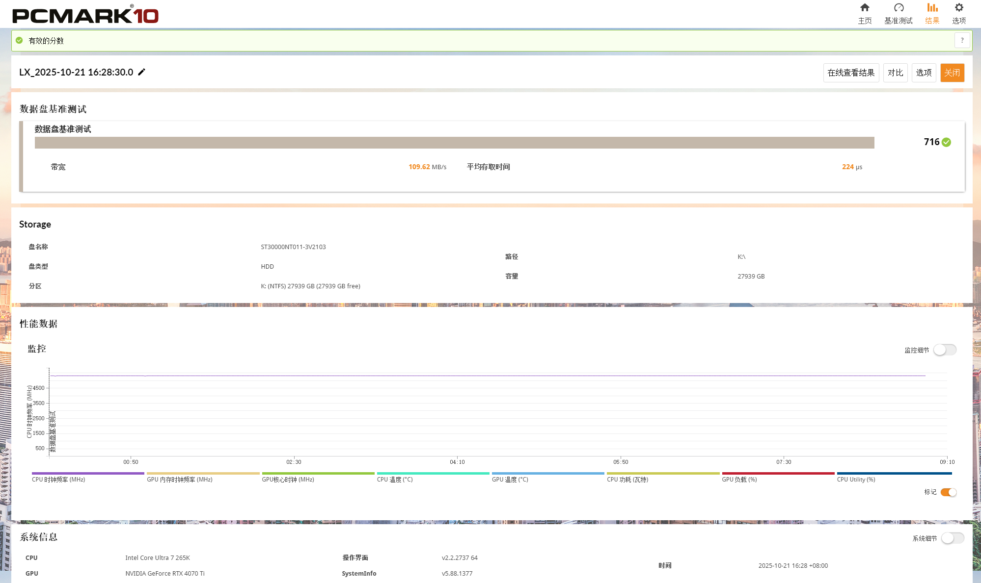Click 在线查看结果 view online button

[851, 73]
